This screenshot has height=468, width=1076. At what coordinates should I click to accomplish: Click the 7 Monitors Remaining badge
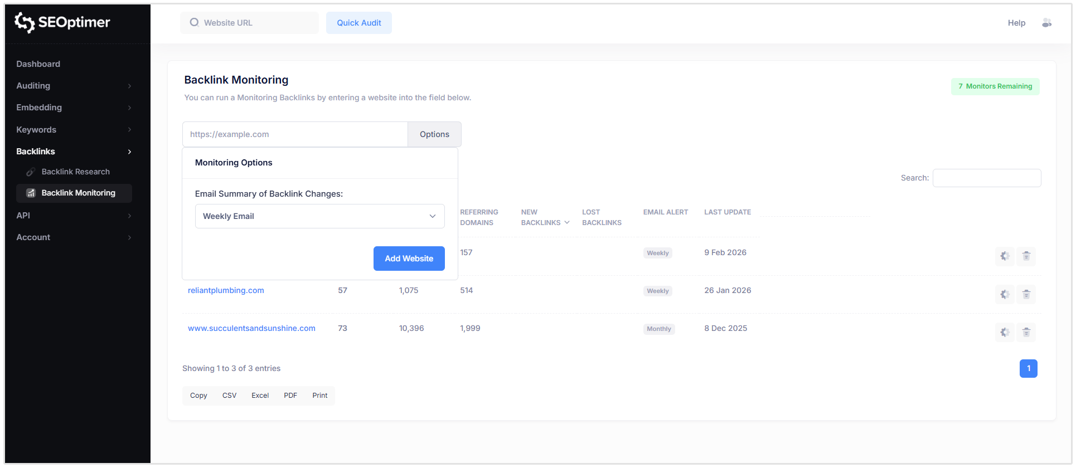click(995, 86)
